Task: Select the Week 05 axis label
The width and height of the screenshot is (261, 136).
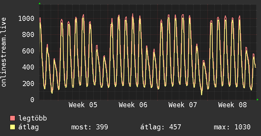Action: [x=83, y=105]
